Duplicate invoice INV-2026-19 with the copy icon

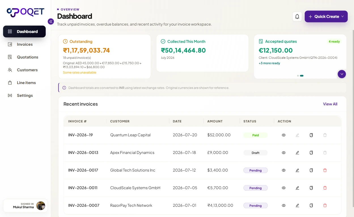(311, 135)
